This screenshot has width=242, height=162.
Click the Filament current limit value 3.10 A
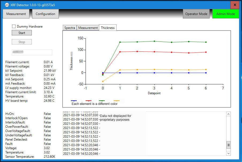48,92
